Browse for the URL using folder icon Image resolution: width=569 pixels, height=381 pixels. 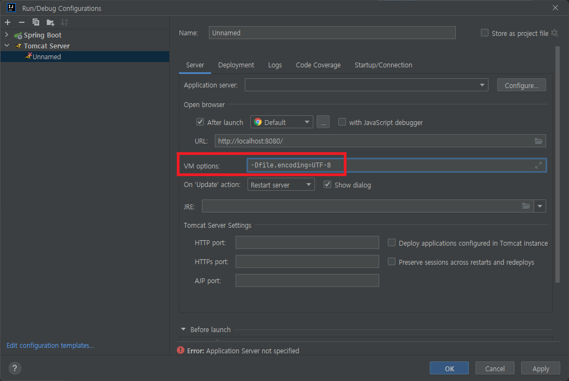[x=539, y=141]
